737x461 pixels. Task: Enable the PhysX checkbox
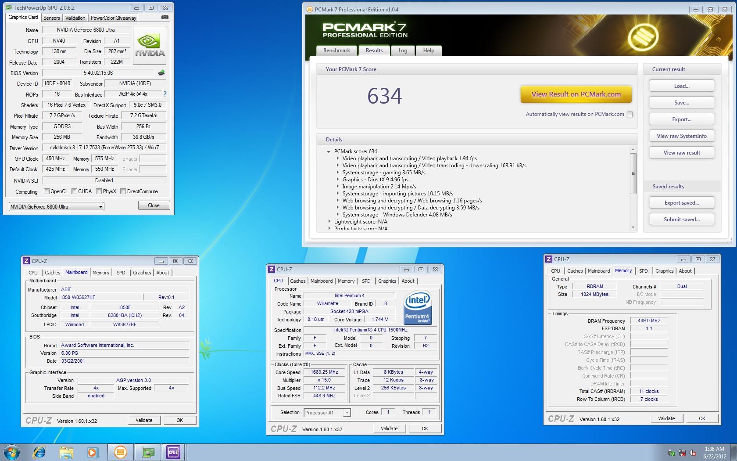click(x=99, y=191)
